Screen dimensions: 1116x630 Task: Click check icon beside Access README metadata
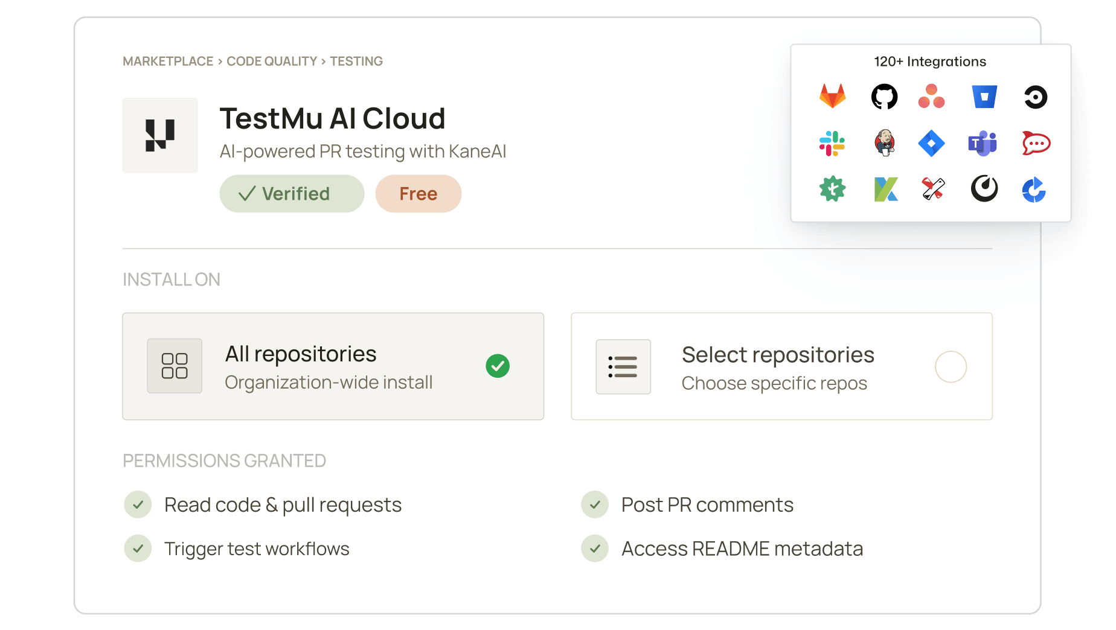(x=595, y=549)
